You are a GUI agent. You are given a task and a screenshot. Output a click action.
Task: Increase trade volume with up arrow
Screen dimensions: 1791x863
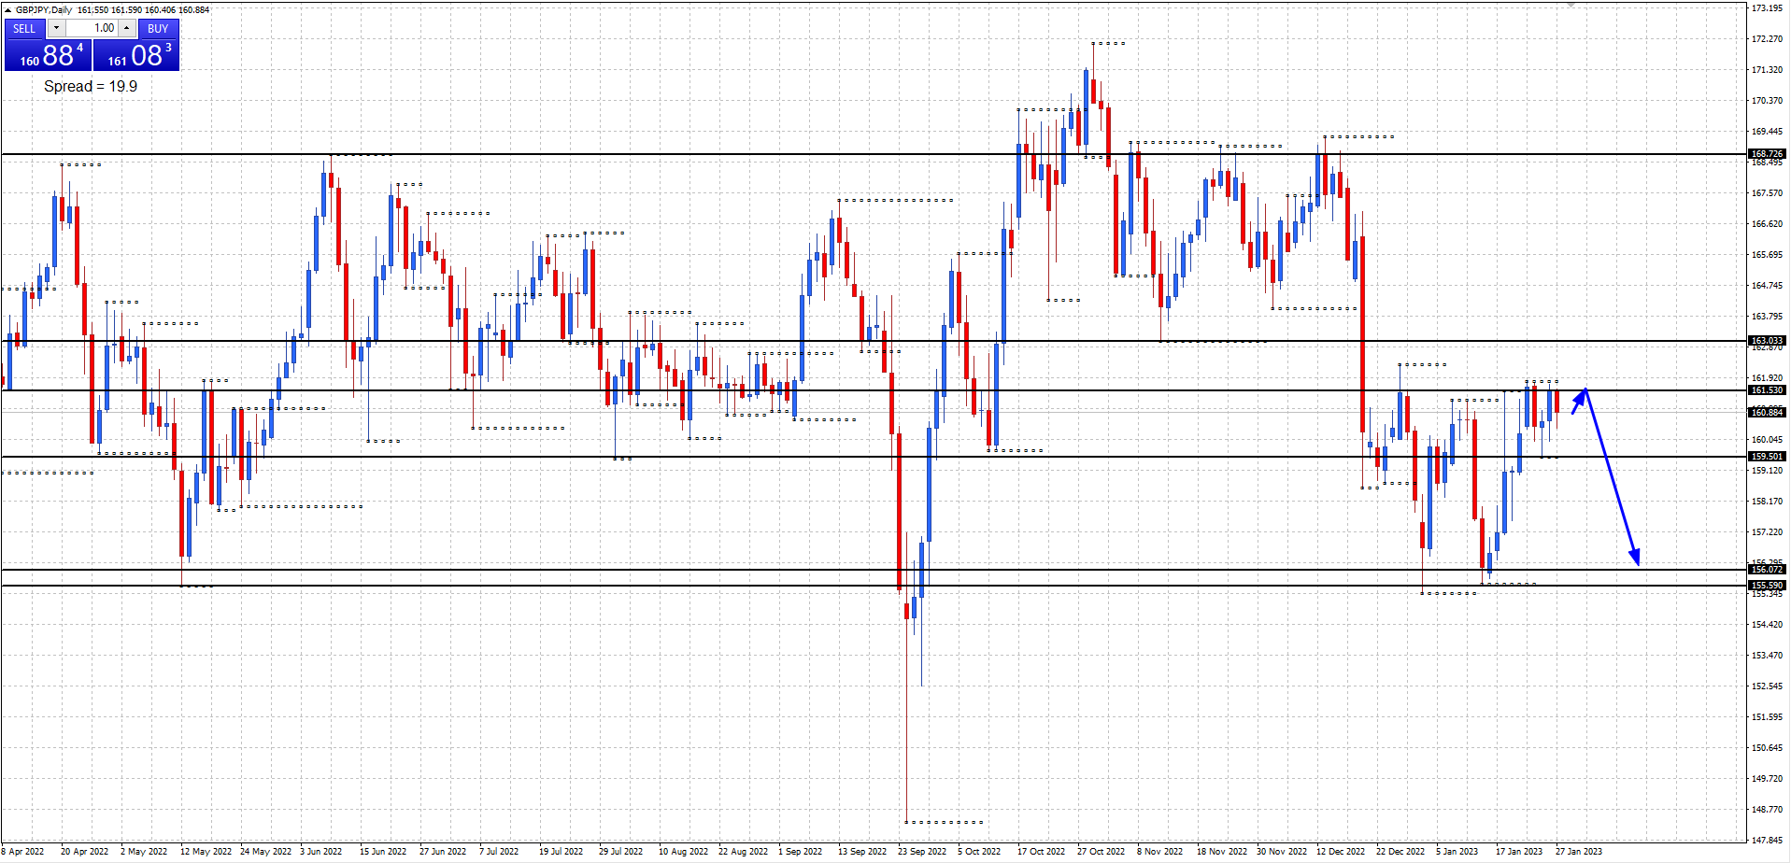126,28
